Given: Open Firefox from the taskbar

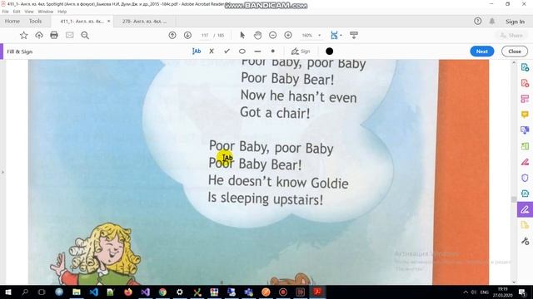Looking at the screenshot, I should tap(128, 292).
